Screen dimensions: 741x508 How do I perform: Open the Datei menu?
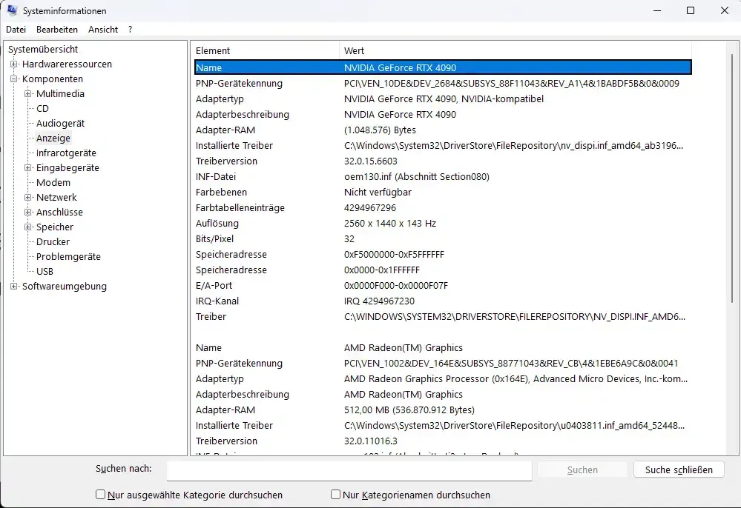[x=16, y=30]
